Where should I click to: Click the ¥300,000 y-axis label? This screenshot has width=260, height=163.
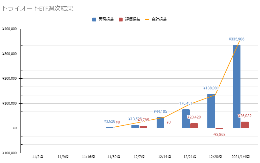pyautogui.click(x=9, y=54)
